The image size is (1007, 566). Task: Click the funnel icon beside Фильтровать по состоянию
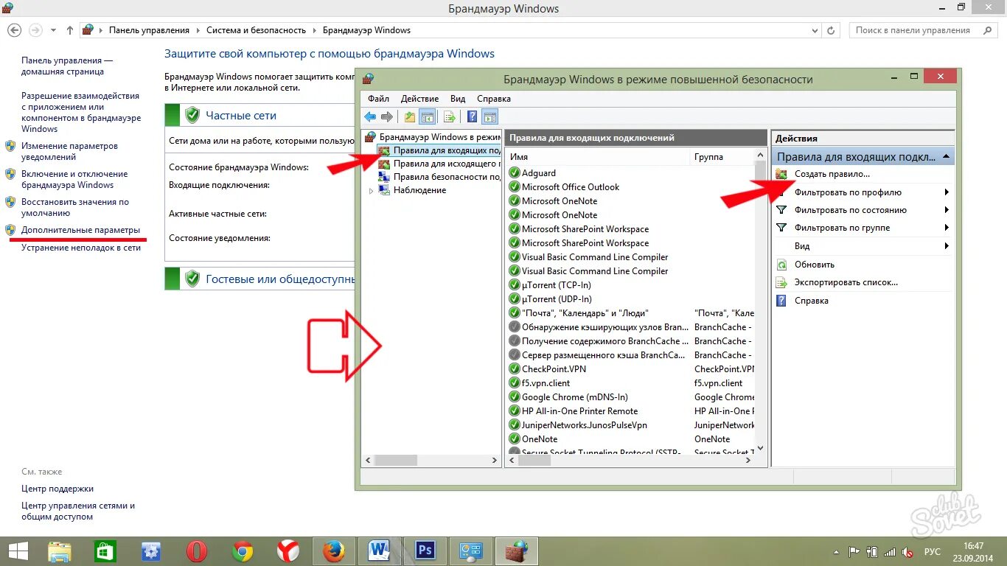click(782, 210)
